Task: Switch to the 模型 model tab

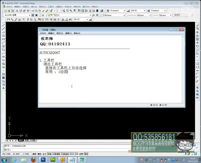Action: pos(21,141)
